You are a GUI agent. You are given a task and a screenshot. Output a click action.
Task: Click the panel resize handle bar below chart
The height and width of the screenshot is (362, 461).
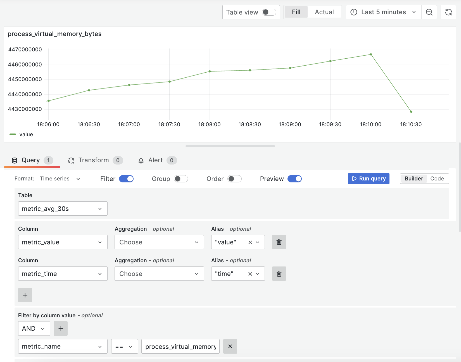(230, 146)
